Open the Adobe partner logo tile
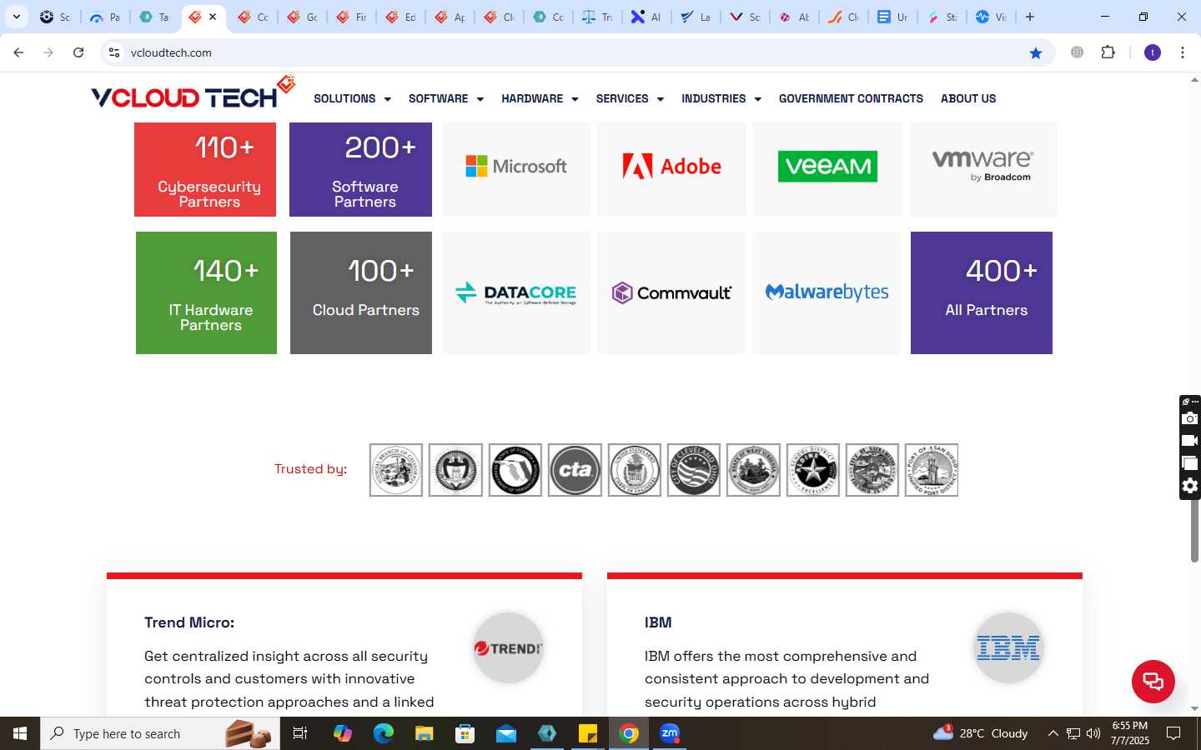 tap(671, 169)
